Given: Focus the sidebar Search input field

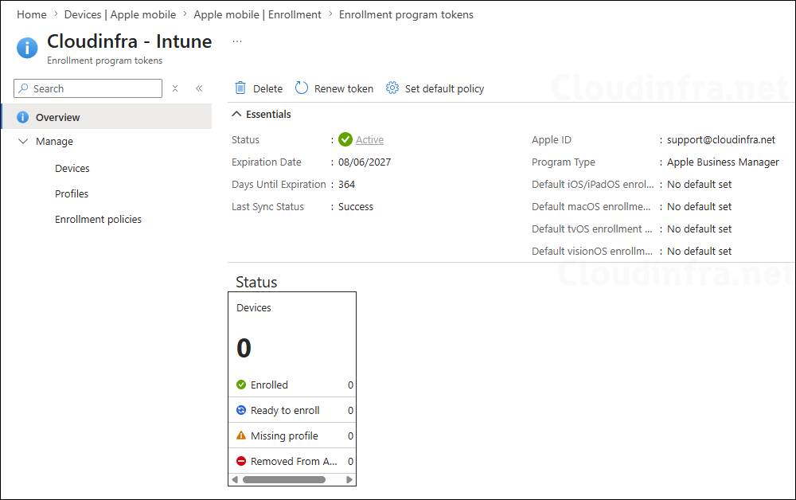Looking at the screenshot, I should (88, 88).
